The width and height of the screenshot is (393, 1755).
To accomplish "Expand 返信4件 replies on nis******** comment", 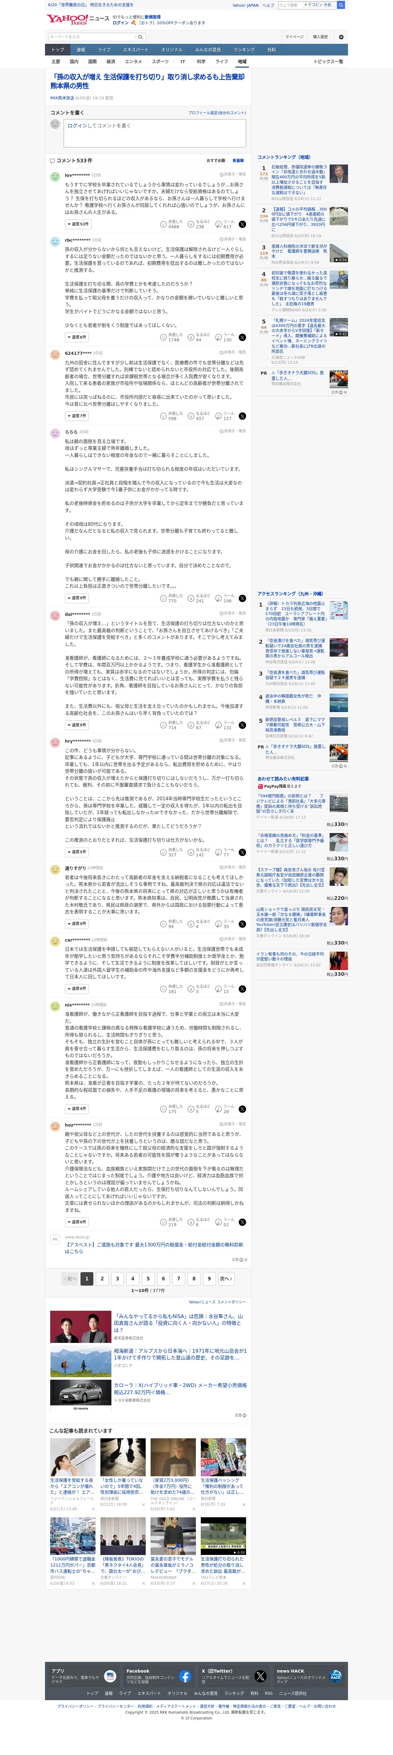I will click(76, 1109).
